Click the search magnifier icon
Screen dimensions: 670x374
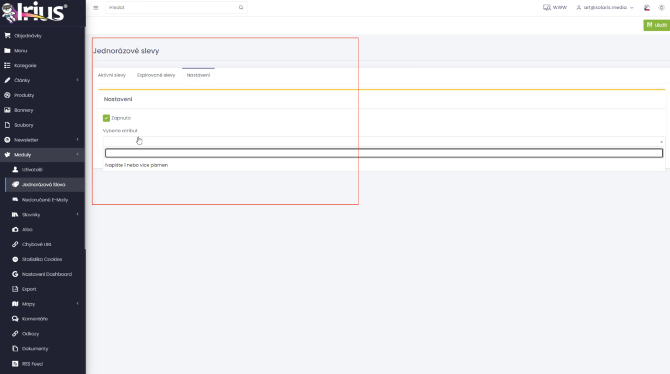(241, 8)
